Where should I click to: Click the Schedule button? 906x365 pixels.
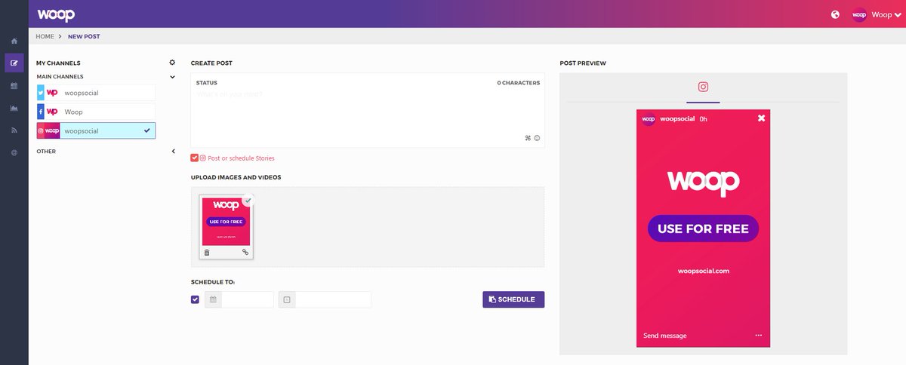pos(513,299)
